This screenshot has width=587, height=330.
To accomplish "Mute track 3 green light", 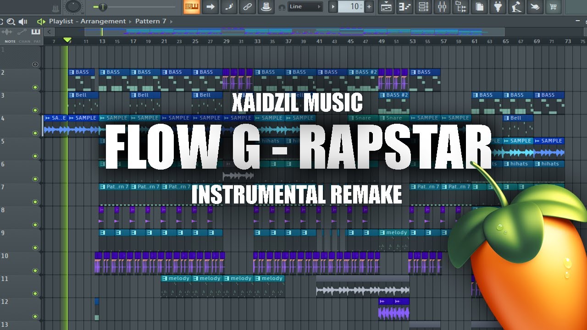I will tap(35, 110).
